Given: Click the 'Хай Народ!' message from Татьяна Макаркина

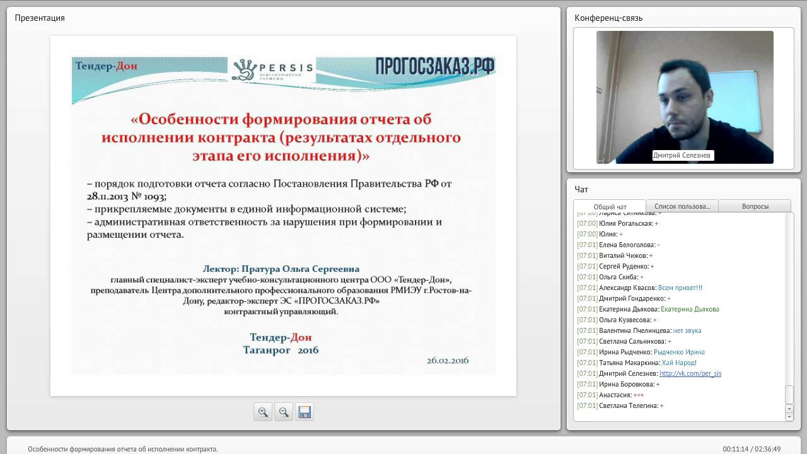Looking at the screenshot, I should click(679, 363).
